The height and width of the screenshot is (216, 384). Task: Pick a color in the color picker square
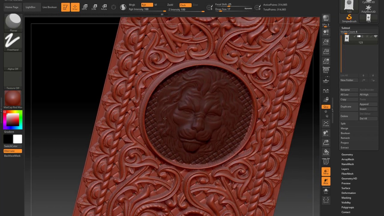(x=13, y=120)
